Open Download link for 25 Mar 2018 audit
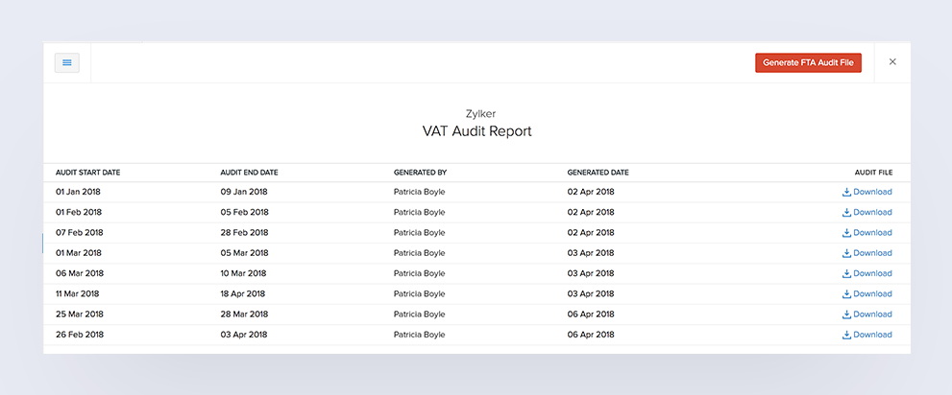 coord(872,314)
